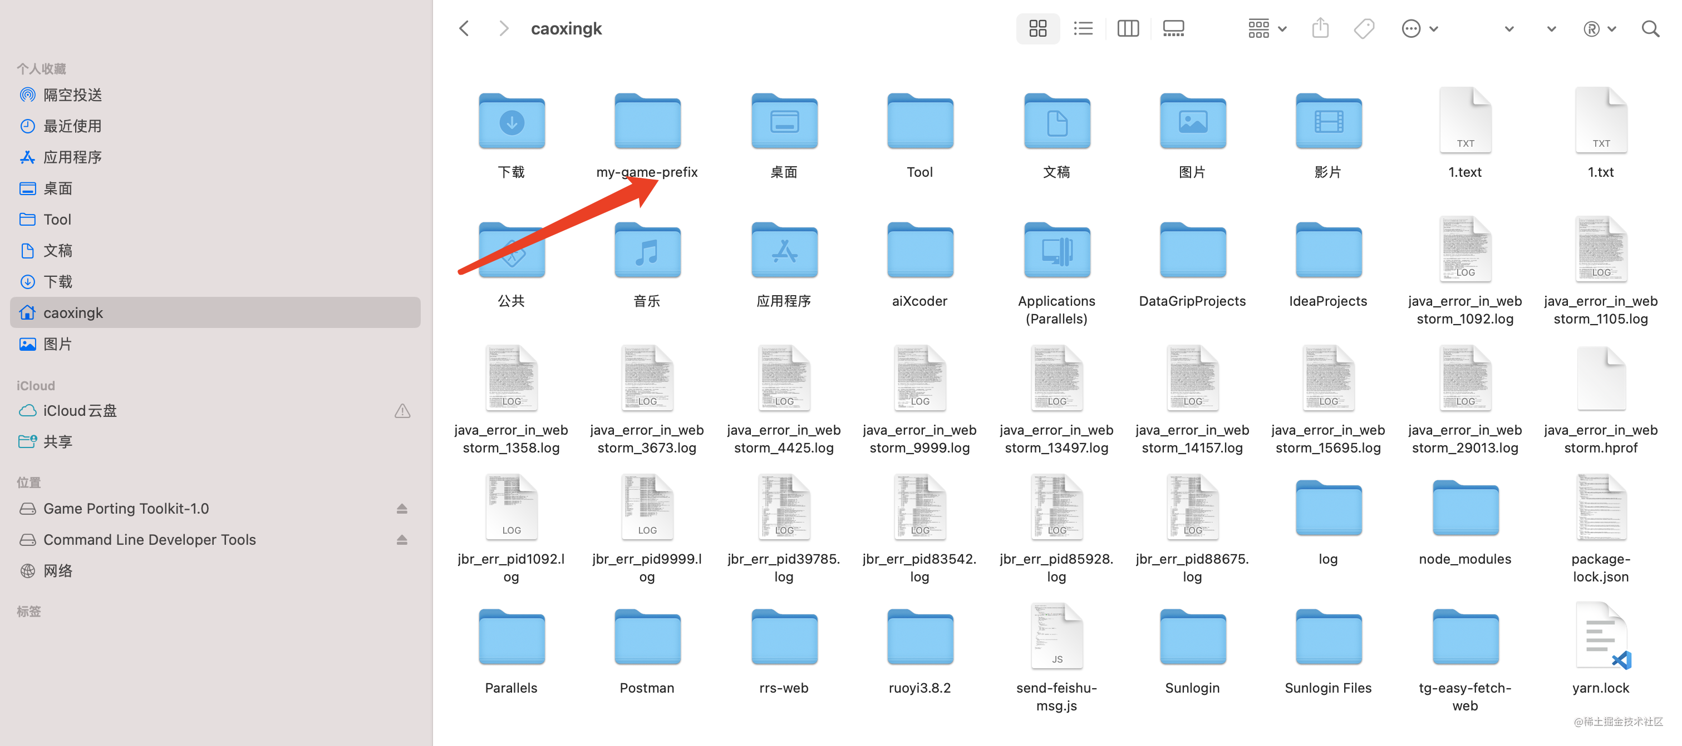Image resolution: width=1682 pixels, height=746 pixels.
Task: Select 隔空投送 (AirDrop) in sidebar
Action: (x=72, y=95)
